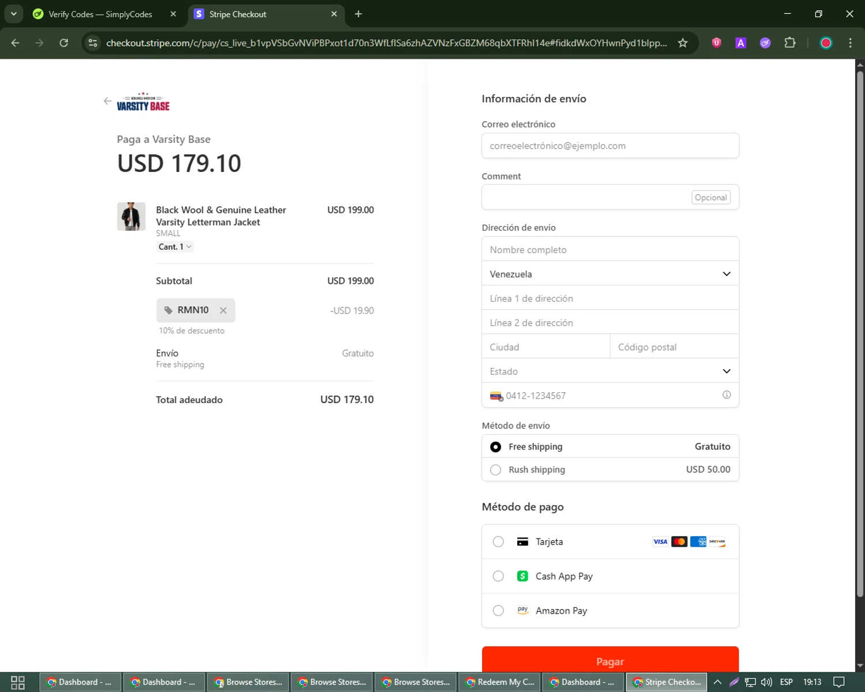Click the RMN10 coupon tag icon
Viewport: 865px width, 692px height.
(x=168, y=310)
